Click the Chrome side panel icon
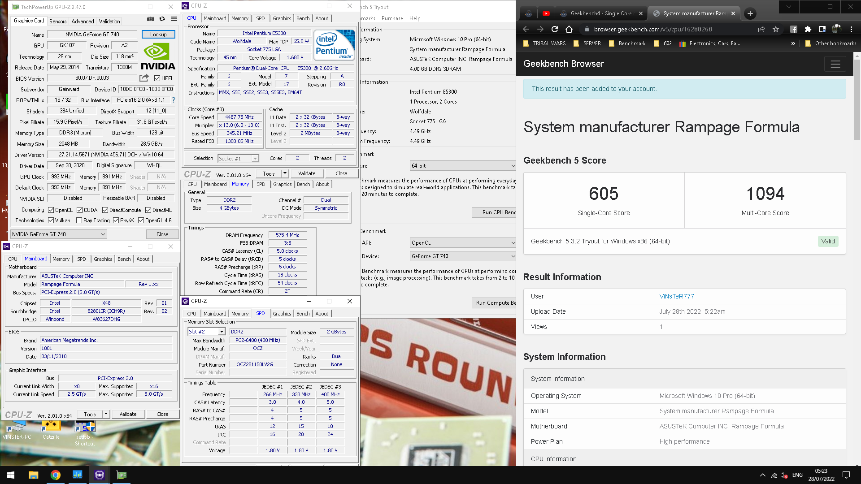The image size is (861, 484). 822,29
